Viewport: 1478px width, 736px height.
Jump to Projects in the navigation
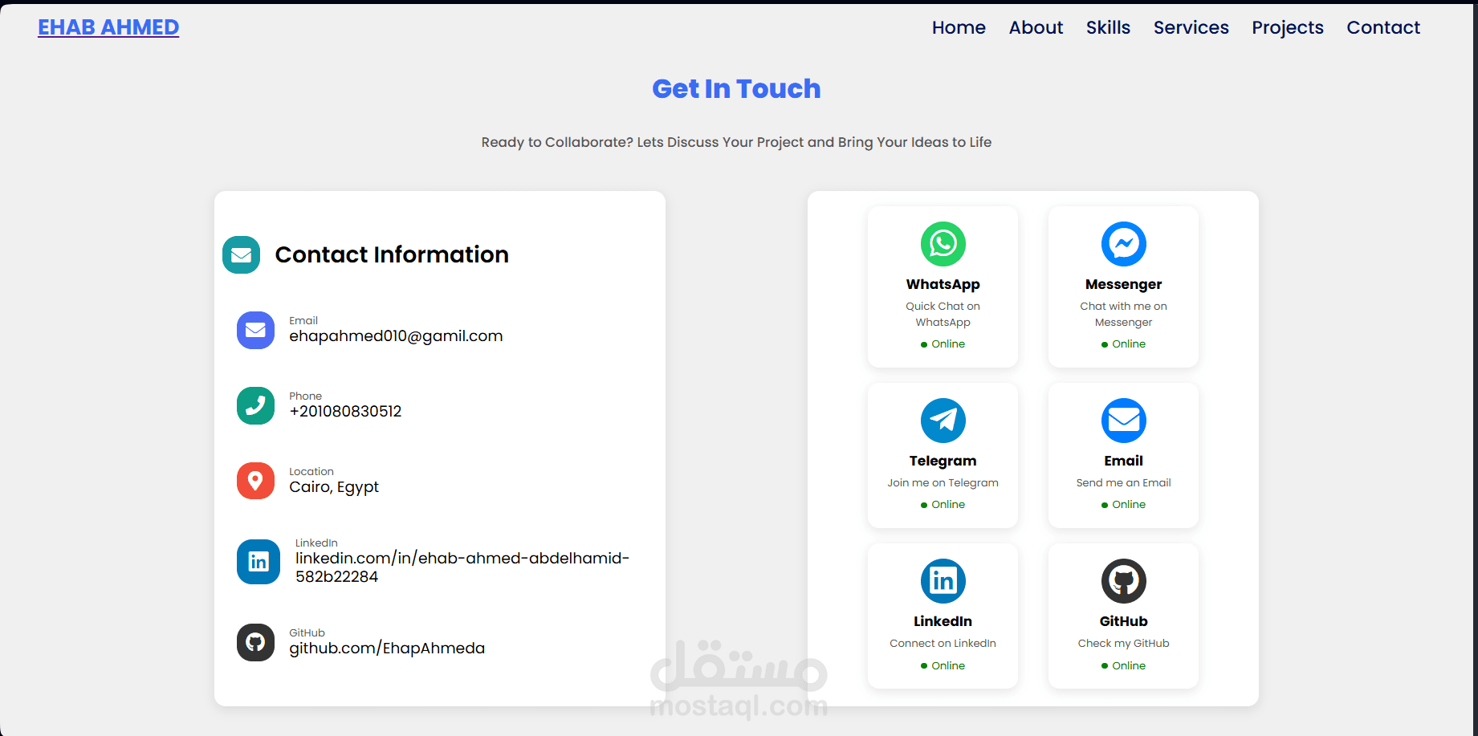(1288, 27)
